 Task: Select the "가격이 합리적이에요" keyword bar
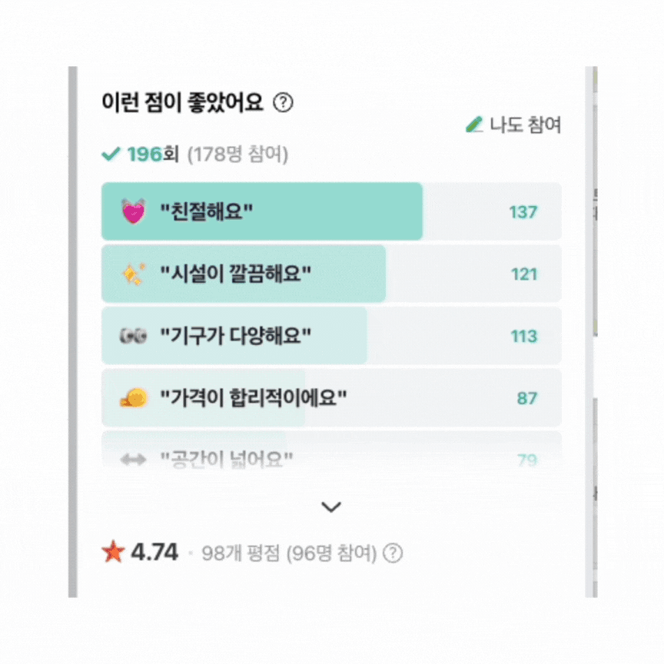pos(330,398)
